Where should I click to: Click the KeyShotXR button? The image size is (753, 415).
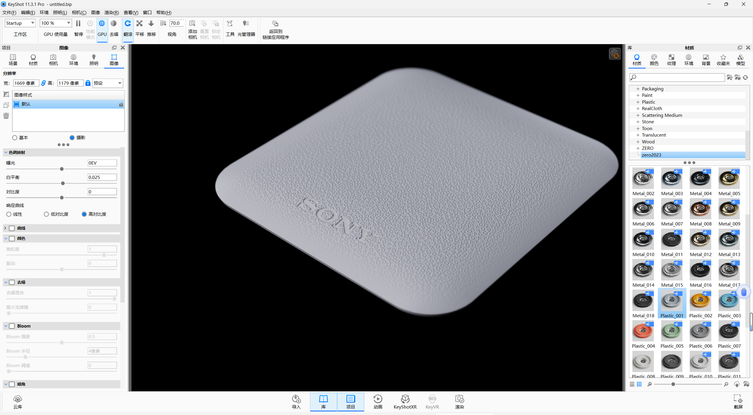[x=405, y=402]
